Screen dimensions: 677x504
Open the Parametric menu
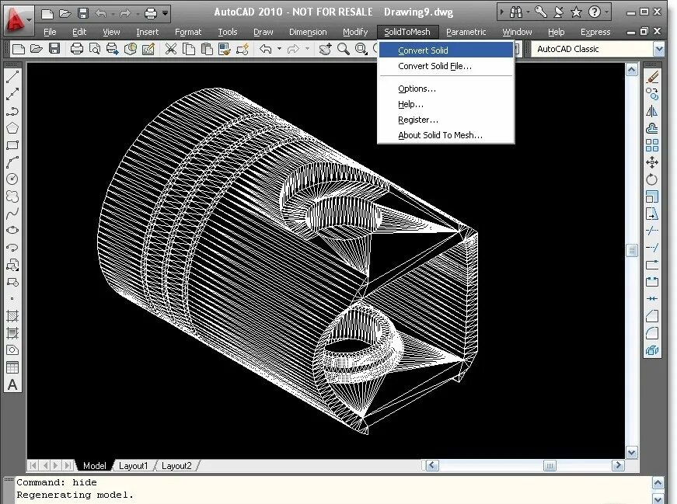point(466,32)
